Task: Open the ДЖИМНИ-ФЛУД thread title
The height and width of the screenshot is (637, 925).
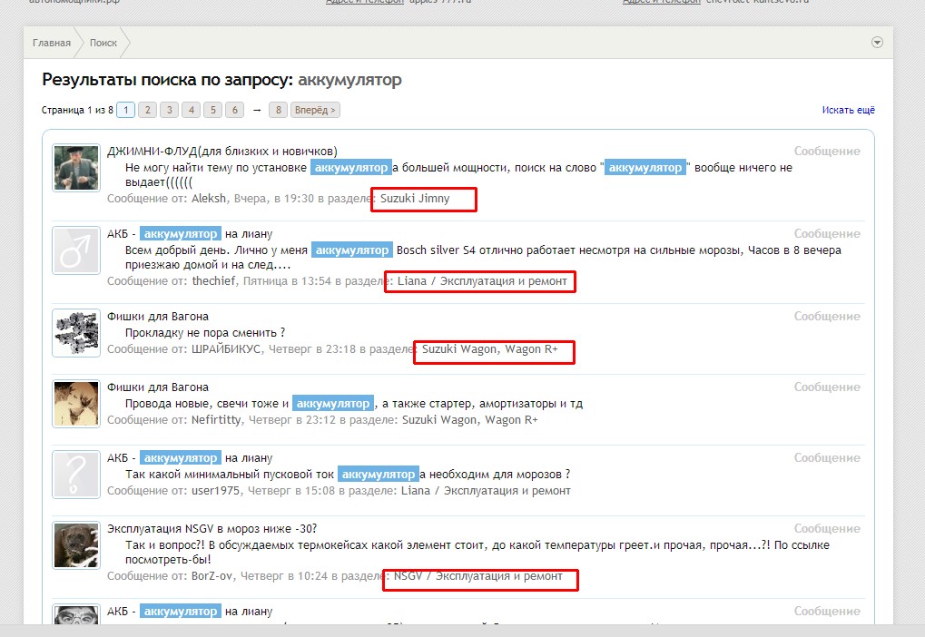Action: point(221,152)
